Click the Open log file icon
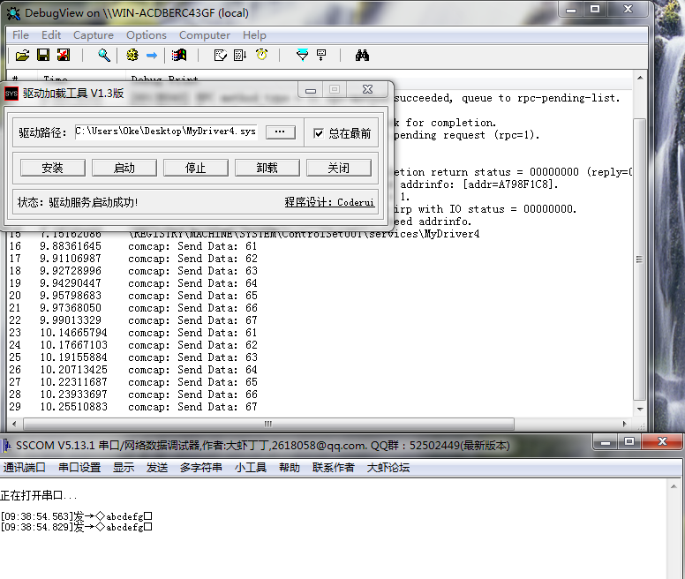This screenshot has width=685, height=579. (x=22, y=55)
